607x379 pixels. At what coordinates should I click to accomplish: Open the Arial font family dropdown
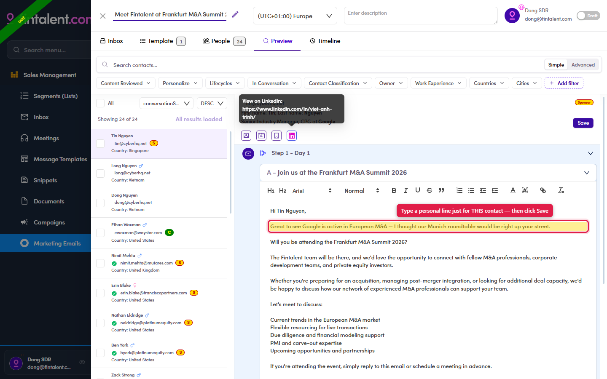point(312,191)
